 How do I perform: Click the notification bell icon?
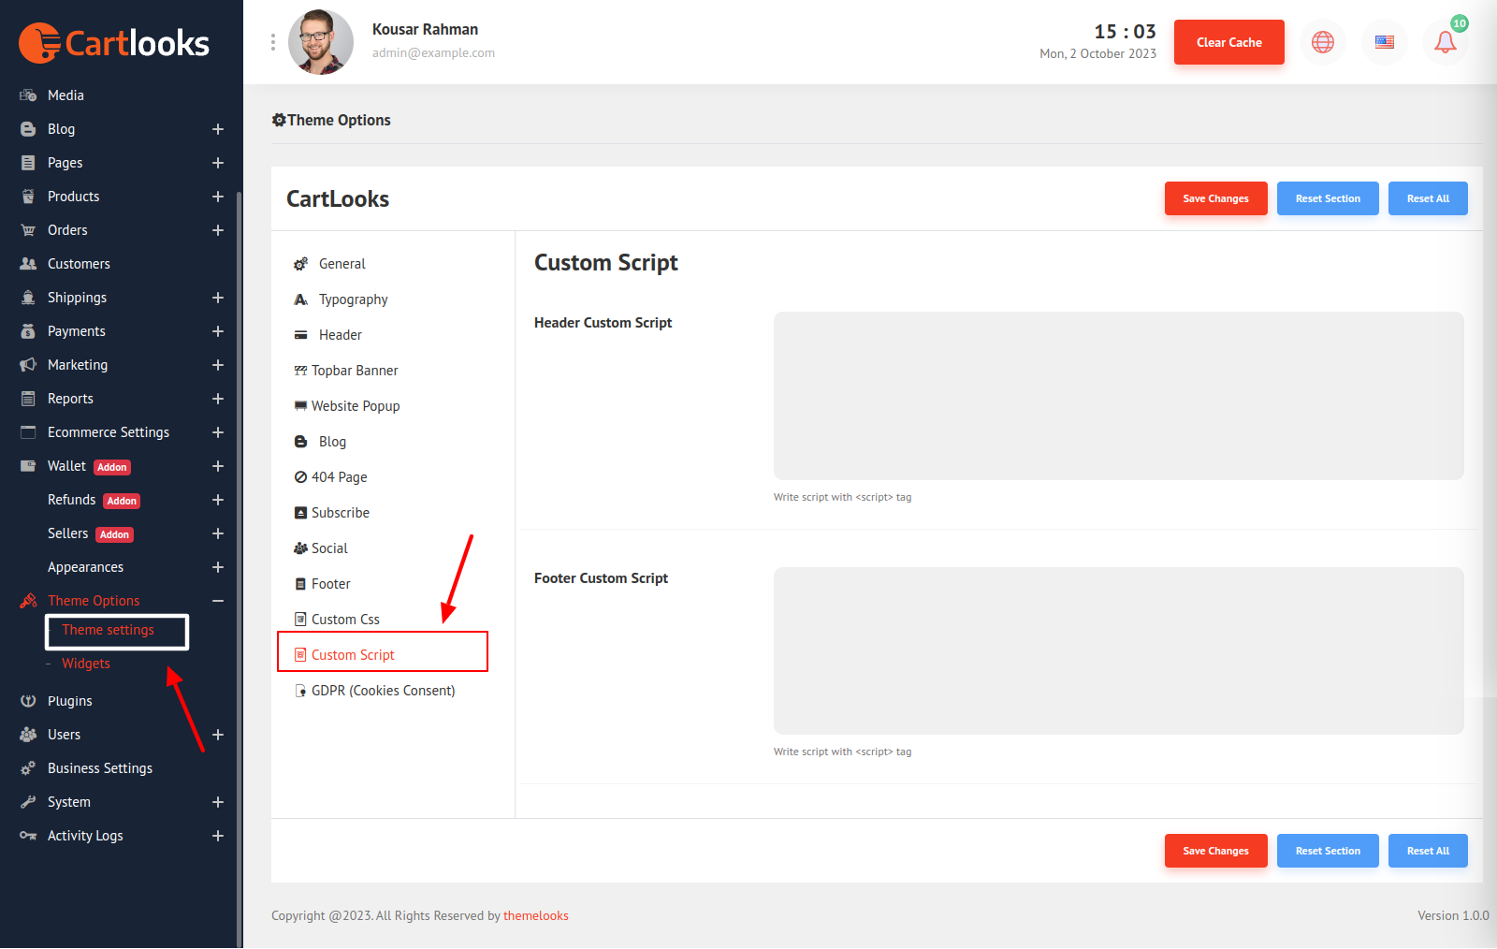(1445, 42)
